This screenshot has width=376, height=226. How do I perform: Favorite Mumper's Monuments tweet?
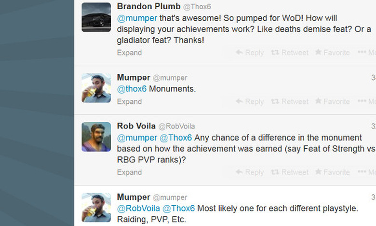[x=332, y=101]
